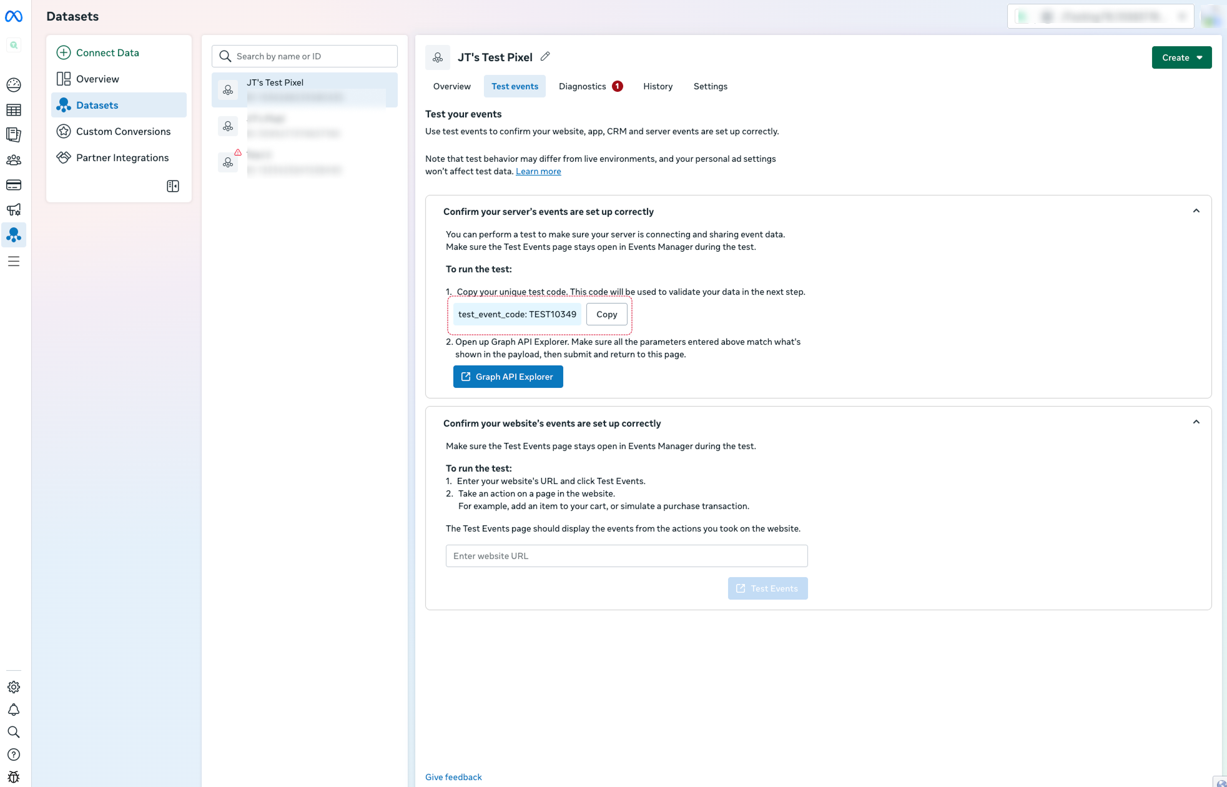Collapse the website events section
The width and height of the screenshot is (1227, 787).
[x=1196, y=422]
